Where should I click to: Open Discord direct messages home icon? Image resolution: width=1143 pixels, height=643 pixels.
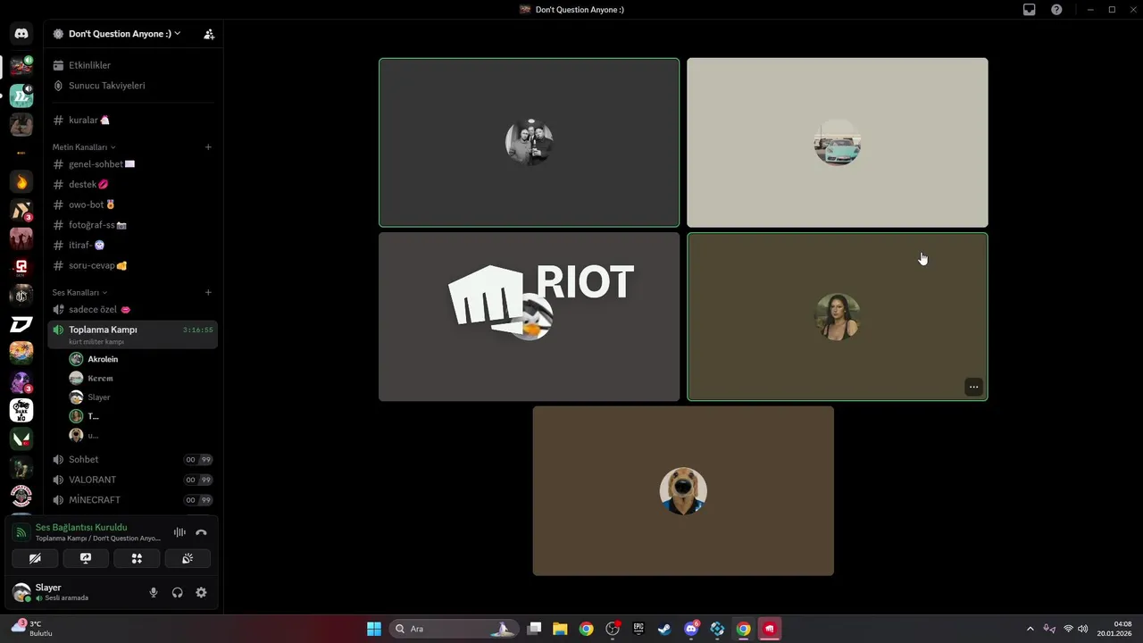pos(21,34)
